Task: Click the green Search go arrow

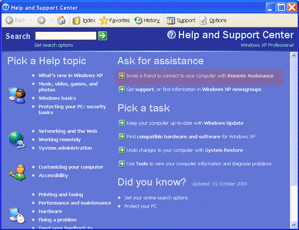Action: pyautogui.click(x=103, y=36)
